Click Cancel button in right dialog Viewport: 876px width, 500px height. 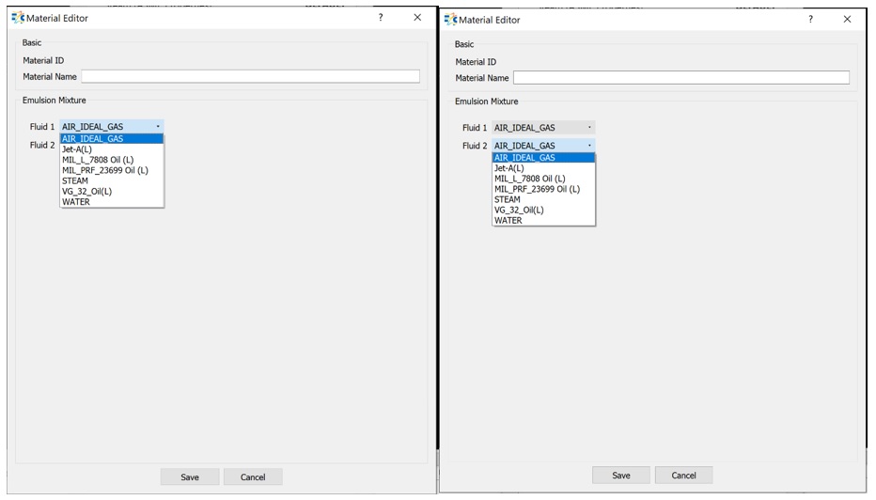coord(683,476)
